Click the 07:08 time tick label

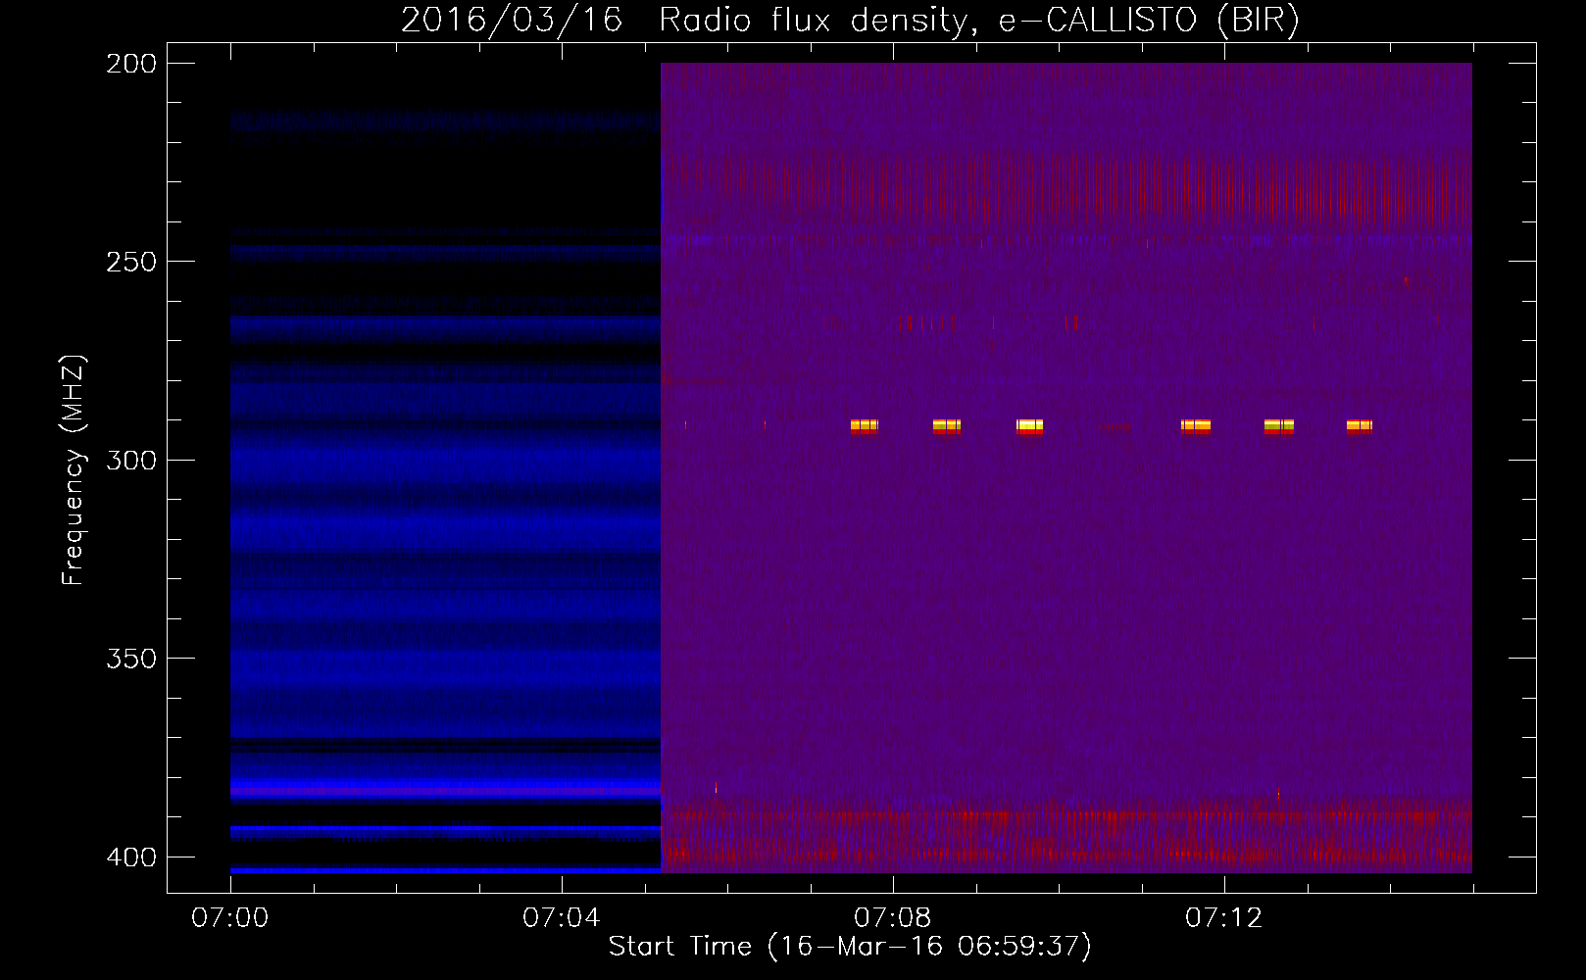pos(893,918)
